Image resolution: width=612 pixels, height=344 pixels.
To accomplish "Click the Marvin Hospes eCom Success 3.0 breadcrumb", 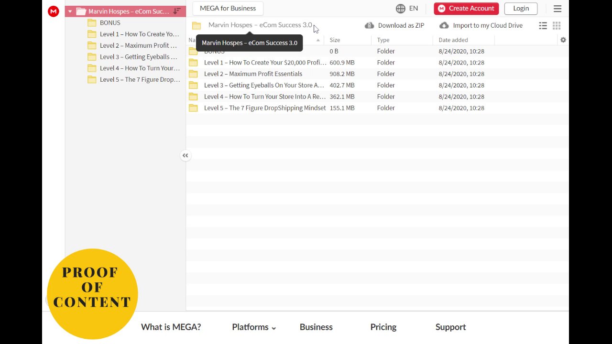I will 260,25.
